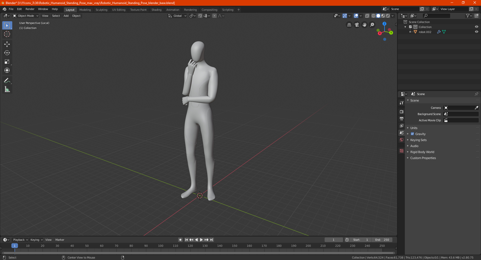Click the End frame field

pos(382,240)
